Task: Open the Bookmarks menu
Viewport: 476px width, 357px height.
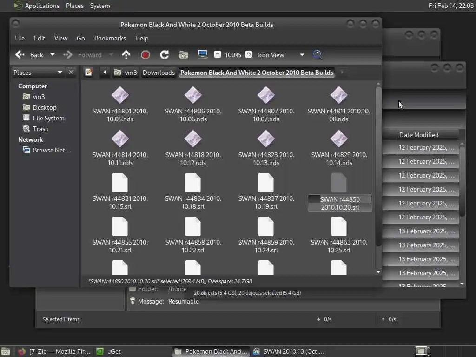Action: tap(110, 38)
